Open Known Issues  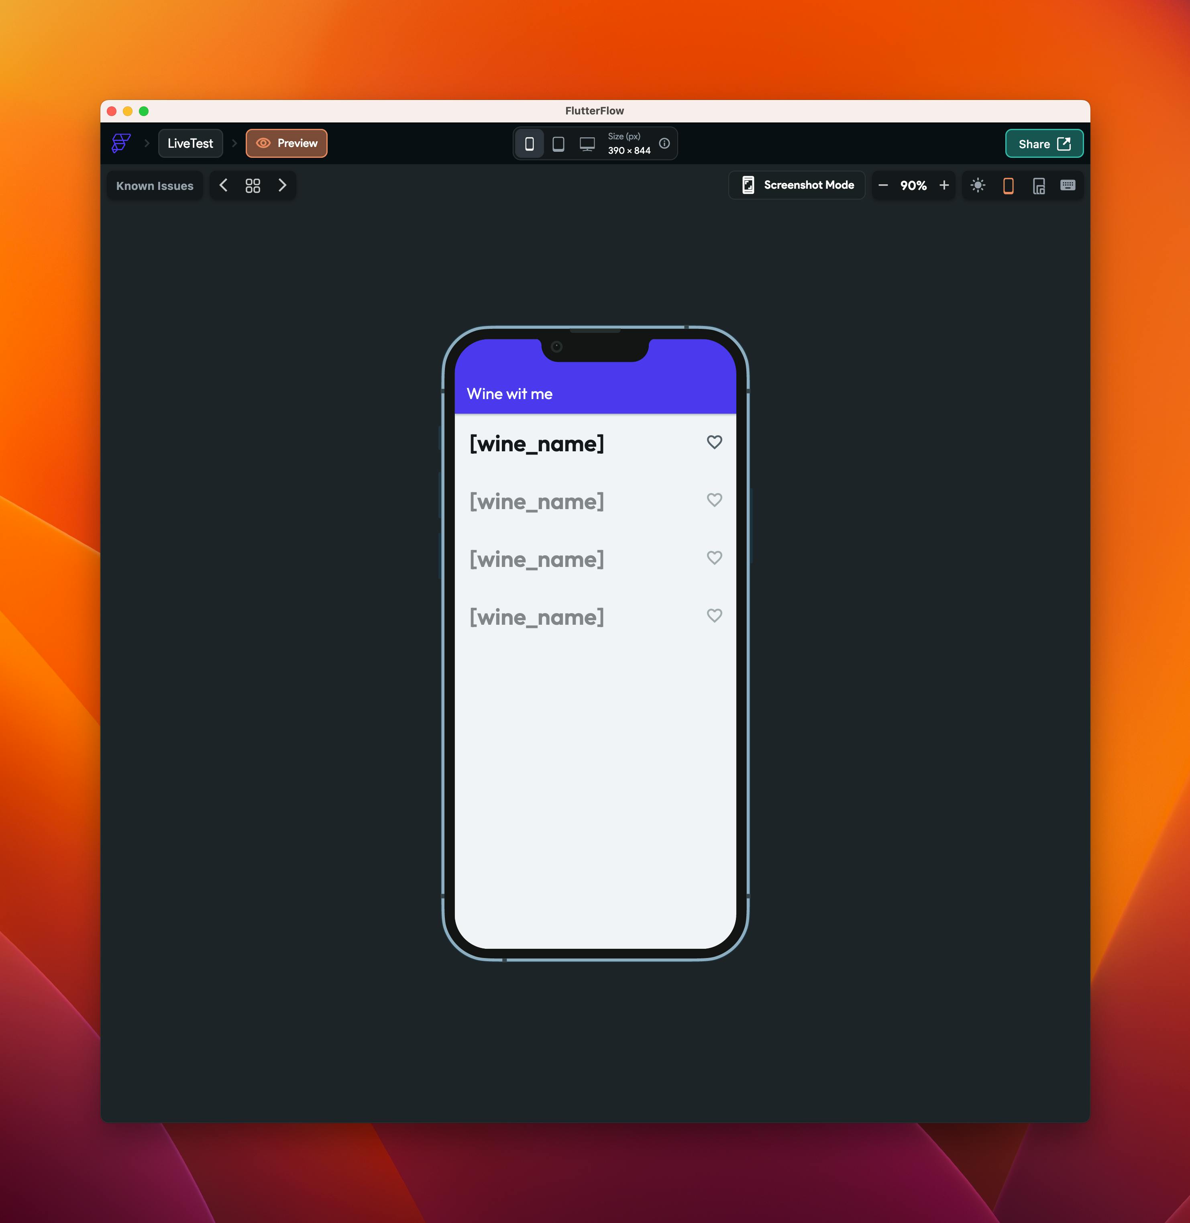click(155, 185)
